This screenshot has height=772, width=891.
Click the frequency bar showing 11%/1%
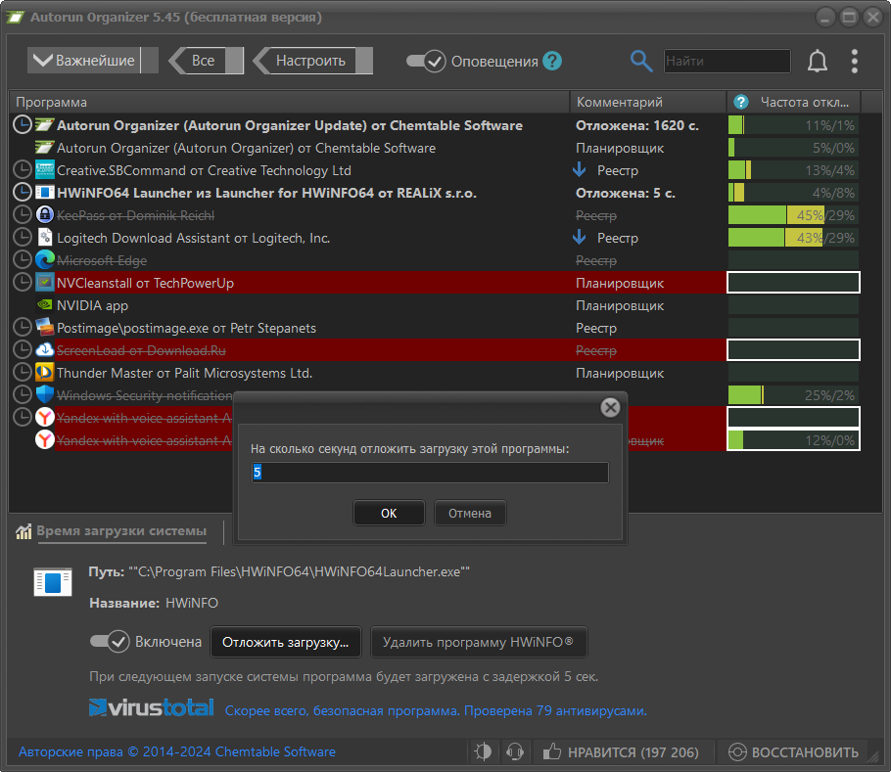[x=793, y=125]
